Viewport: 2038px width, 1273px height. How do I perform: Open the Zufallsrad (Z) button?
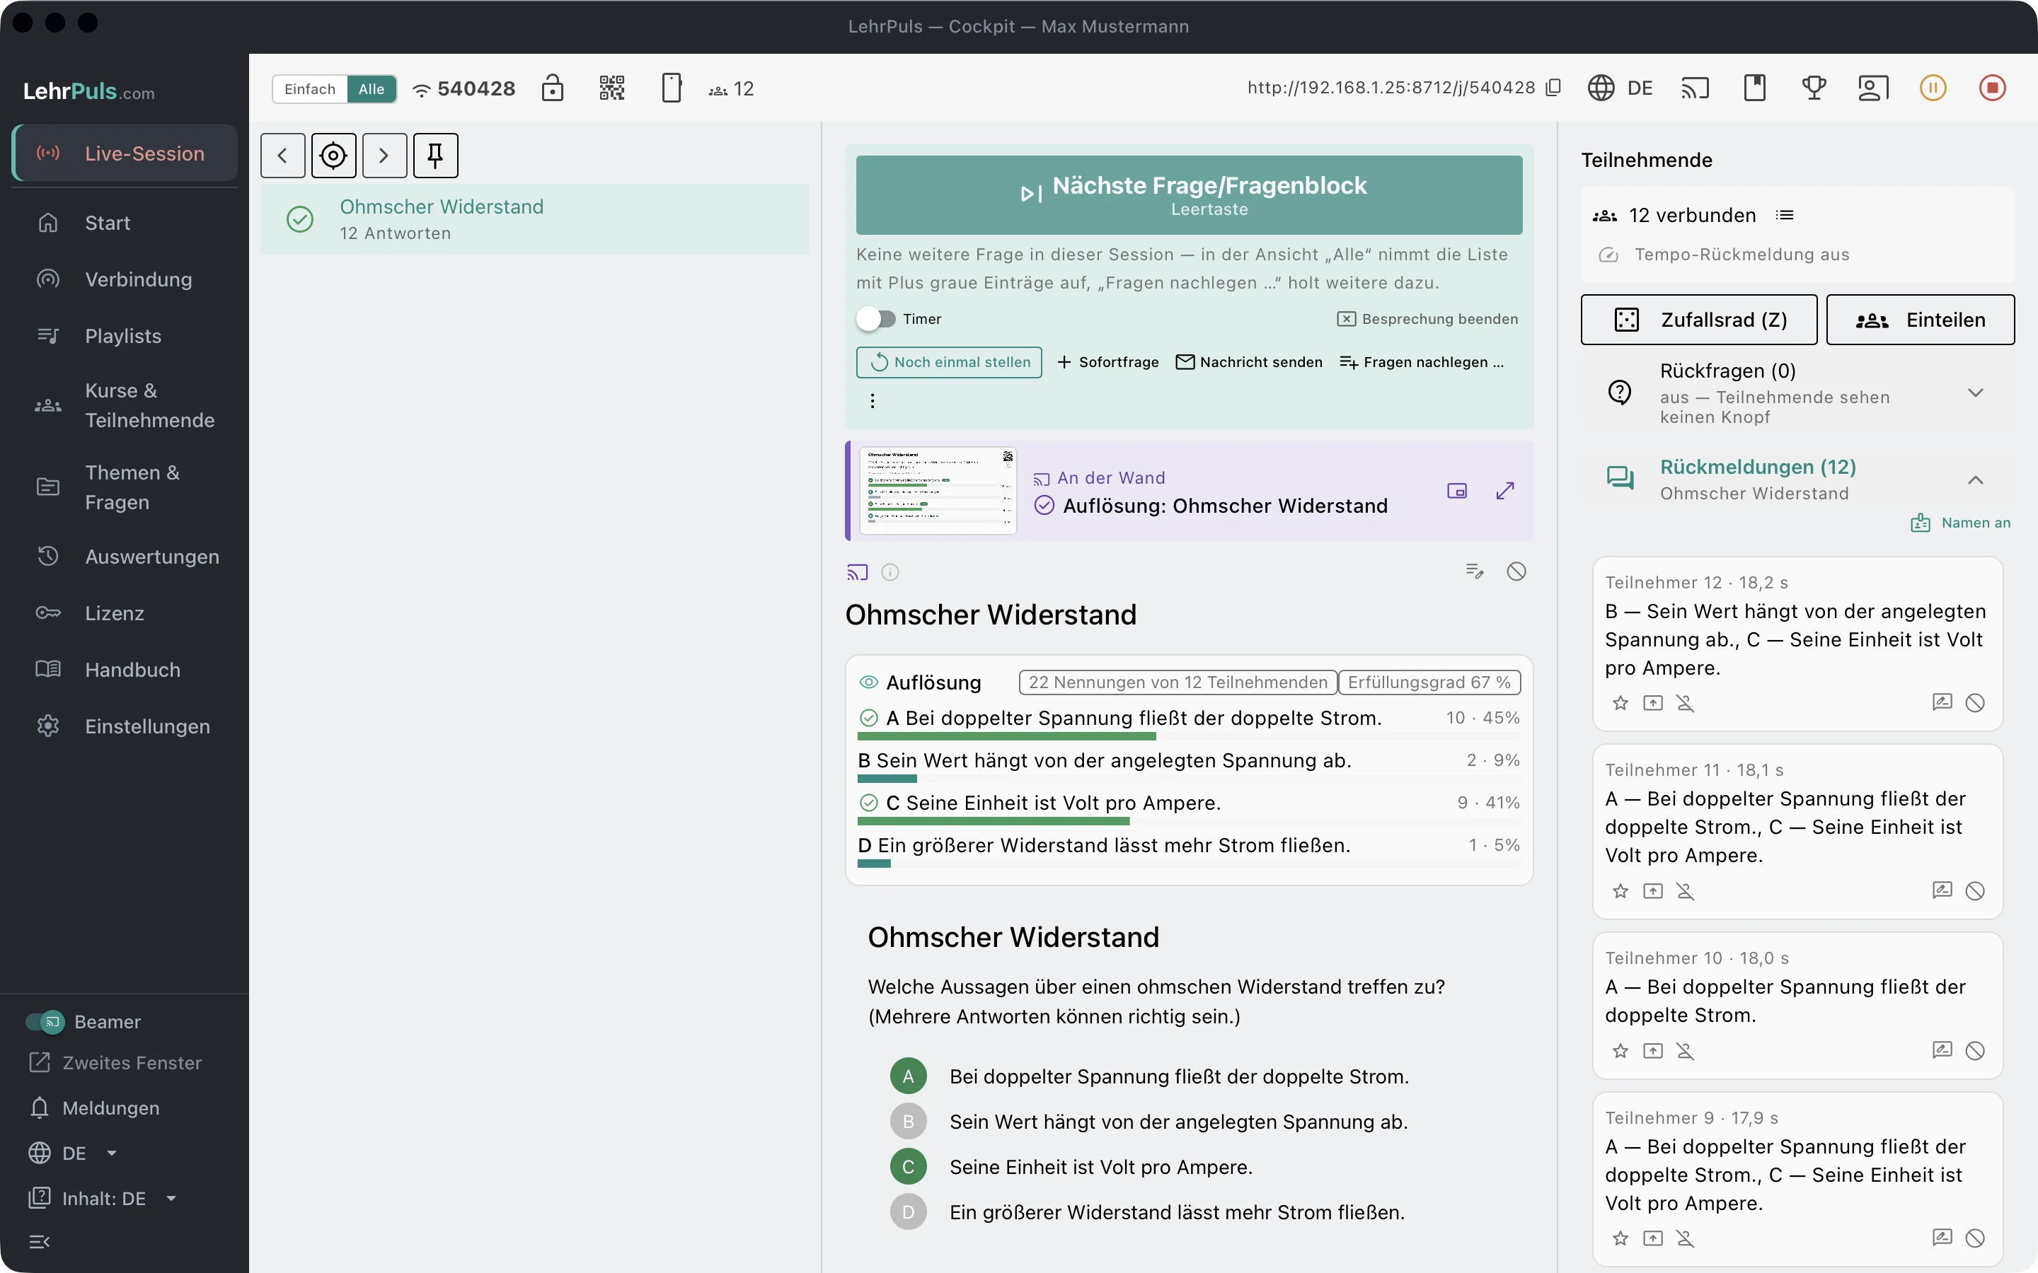pos(1698,320)
